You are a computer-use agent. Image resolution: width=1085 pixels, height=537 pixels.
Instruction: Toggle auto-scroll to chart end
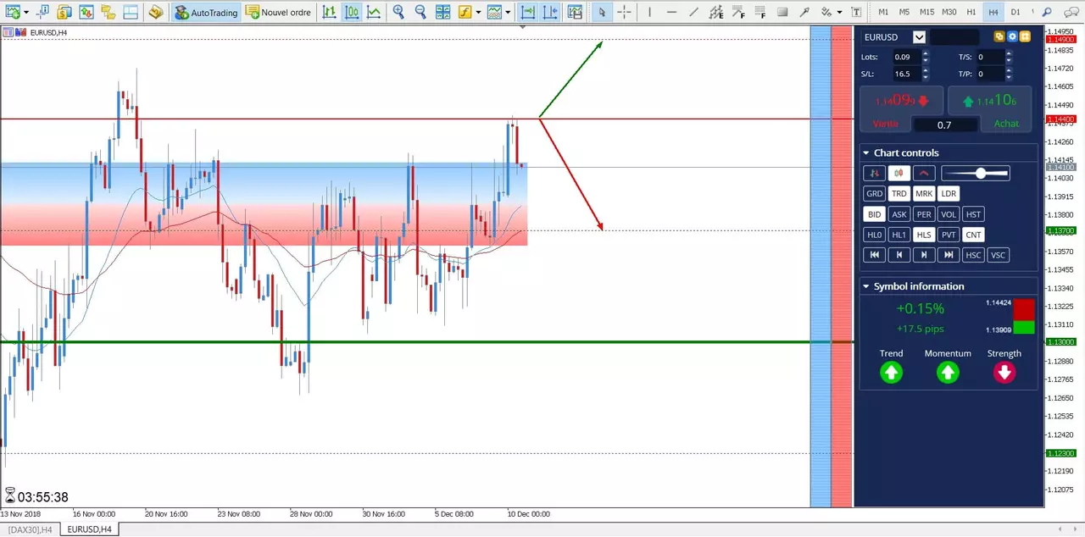tap(528, 12)
